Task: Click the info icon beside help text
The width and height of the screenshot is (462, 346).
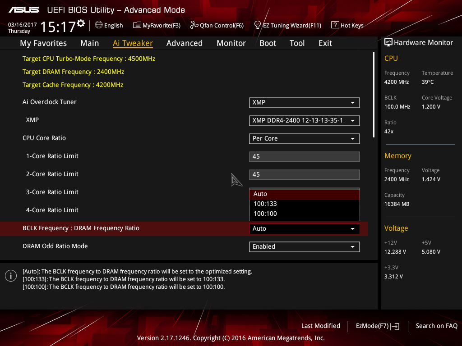Action: [11, 276]
